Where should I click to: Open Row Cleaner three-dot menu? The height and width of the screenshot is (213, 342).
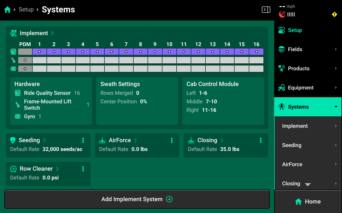click(x=83, y=169)
